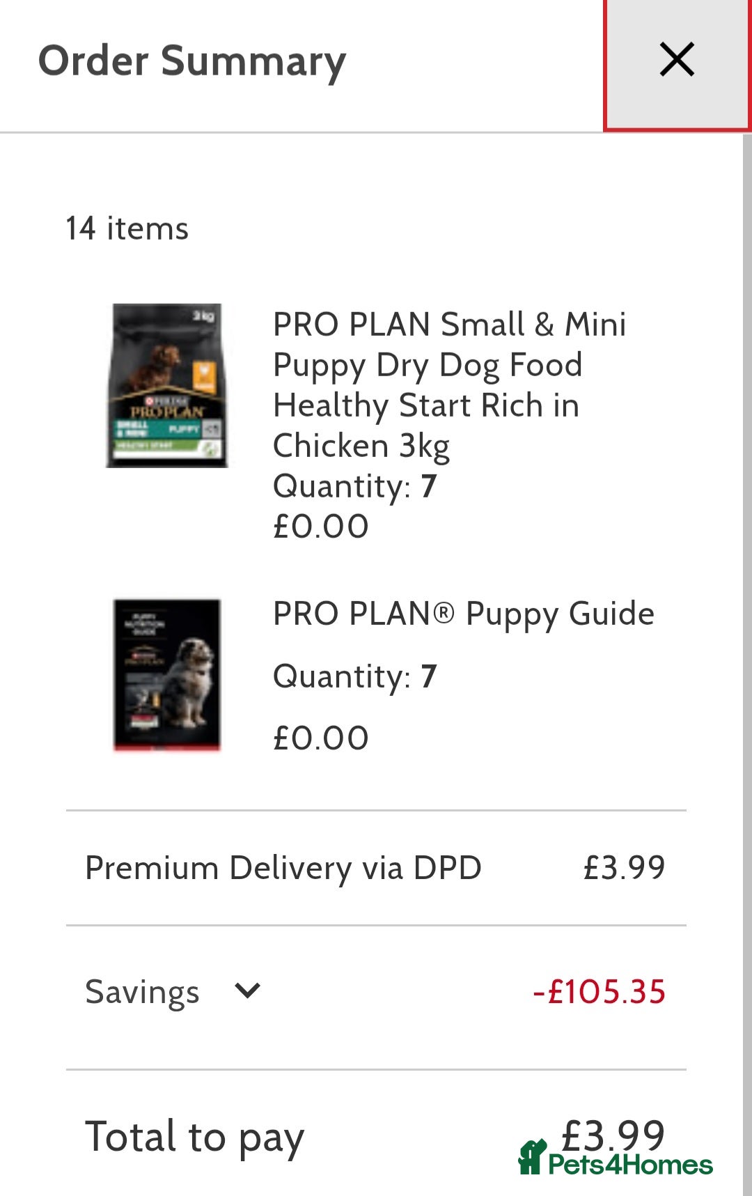Click the Savings label
Image resolution: width=752 pixels, height=1196 pixels.
(142, 992)
